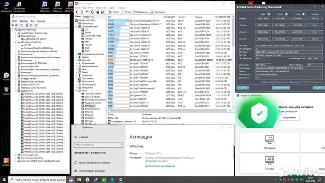The height and width of the screenshot is (183, 325).
Task: Collapse Дисковые устройства in Device Manager
Action: [x=16, y=42]
